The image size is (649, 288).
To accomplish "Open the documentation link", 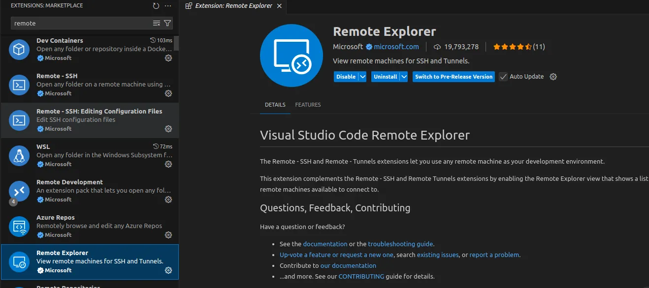I will tap(325, 244).
